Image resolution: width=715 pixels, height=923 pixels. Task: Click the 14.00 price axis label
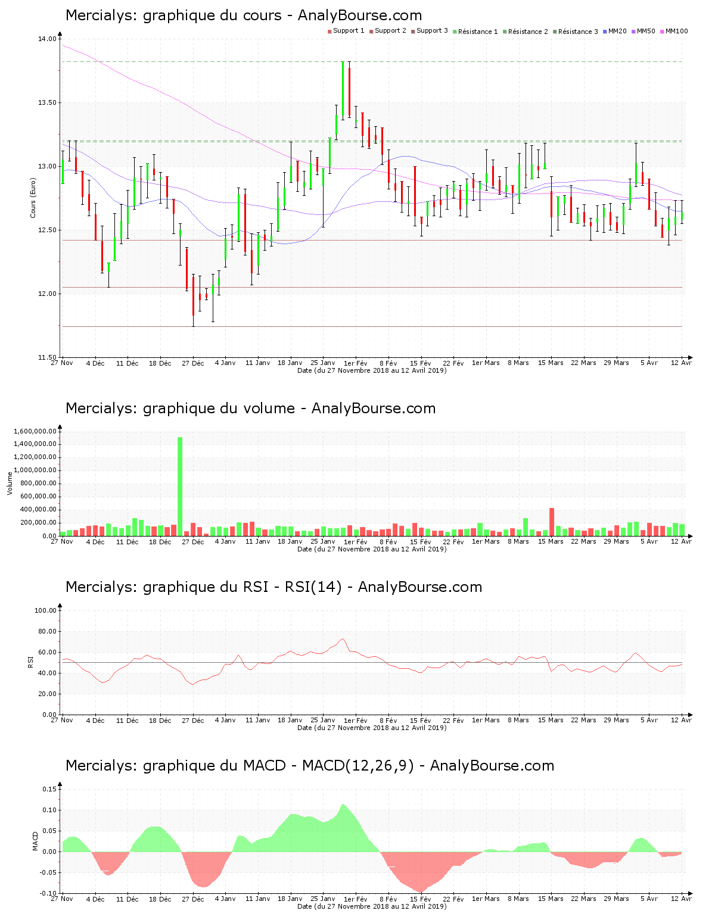pos(47,39)
